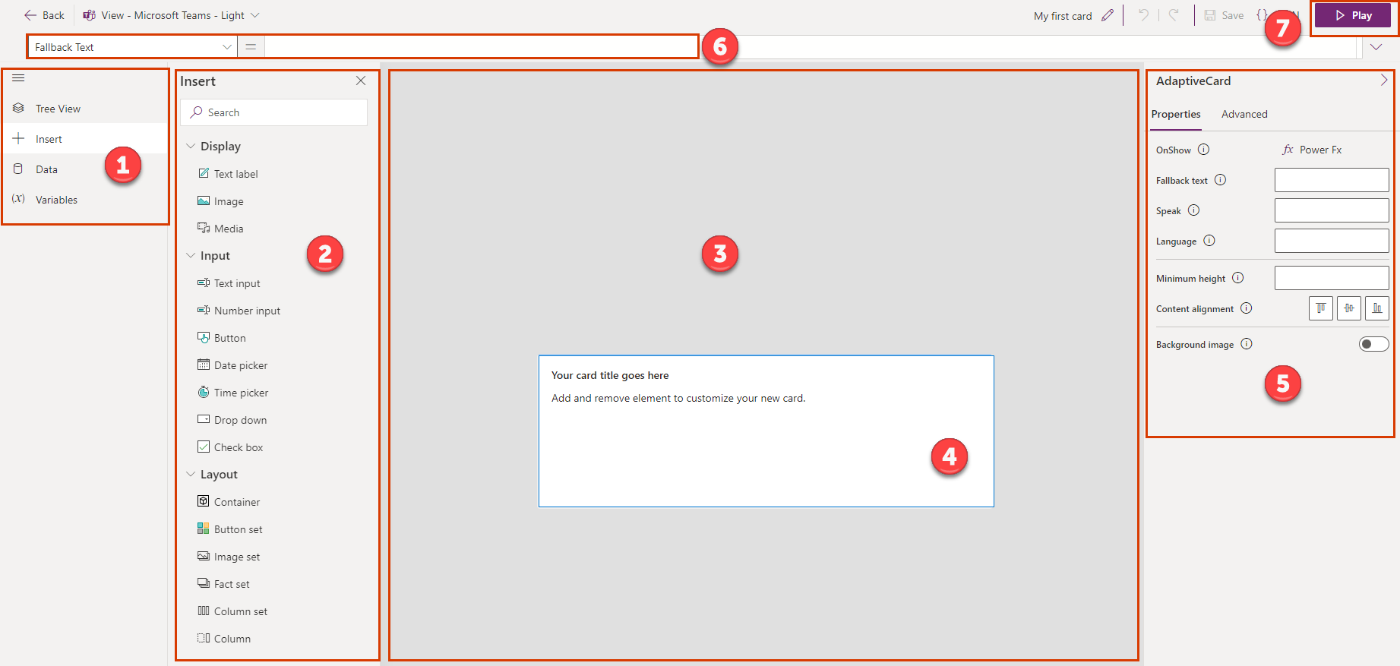The height and width of the screenshot is (666, 1400).
Task: Click the Save button
Action: [1224, 15]
